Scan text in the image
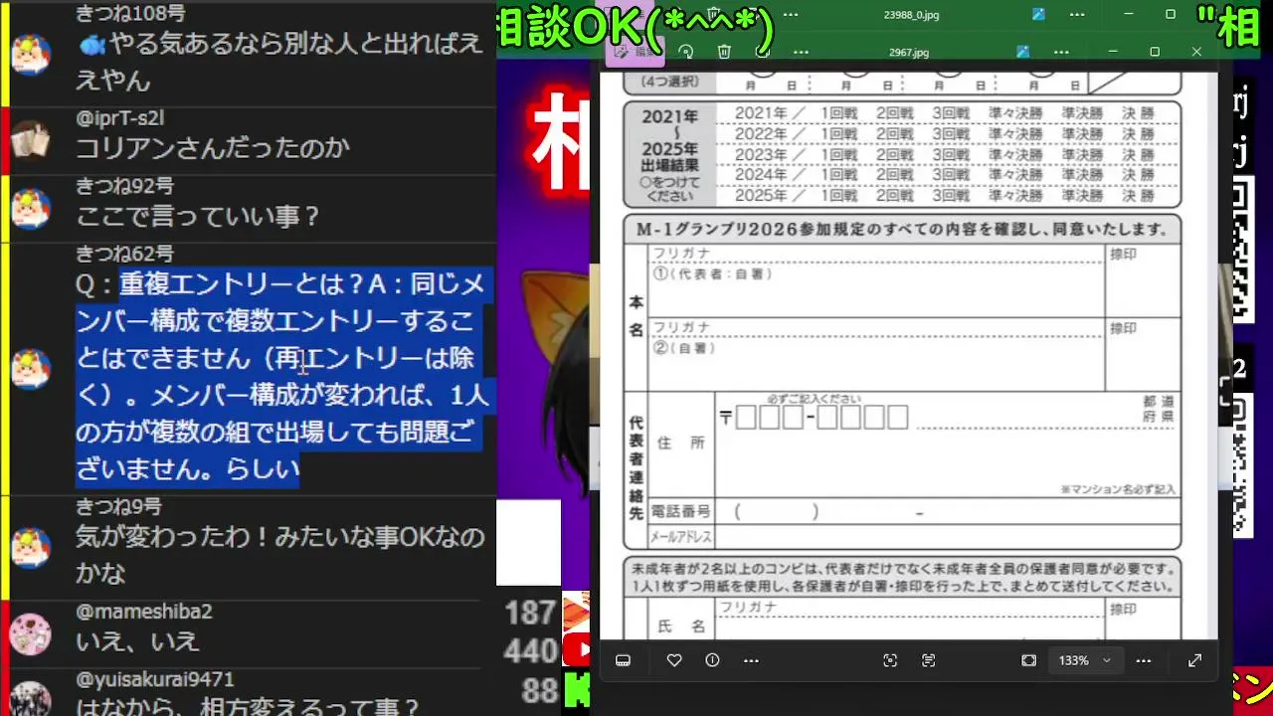 pyautogui.click(x=929, y=660)
